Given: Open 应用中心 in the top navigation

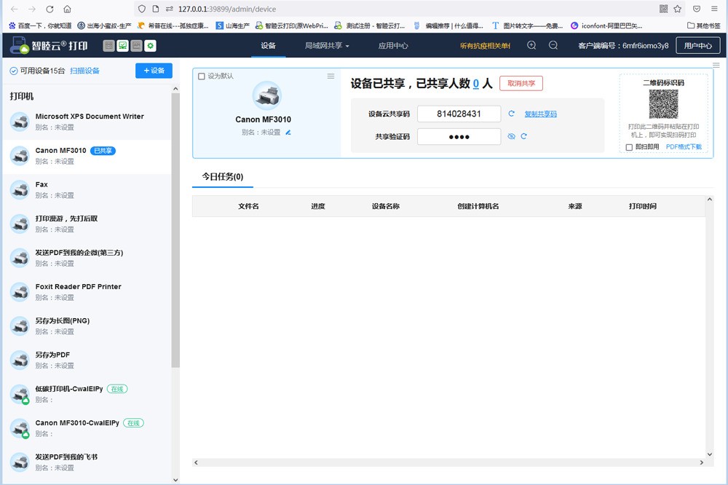Looking at the screenshot, I should coord(393,45).
